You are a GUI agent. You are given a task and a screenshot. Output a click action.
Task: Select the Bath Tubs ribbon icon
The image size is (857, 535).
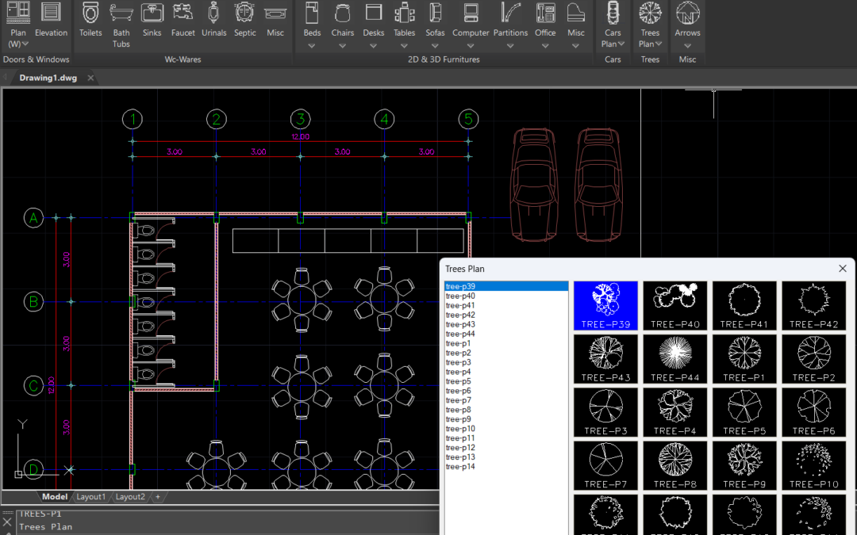(x=121, y=25)
